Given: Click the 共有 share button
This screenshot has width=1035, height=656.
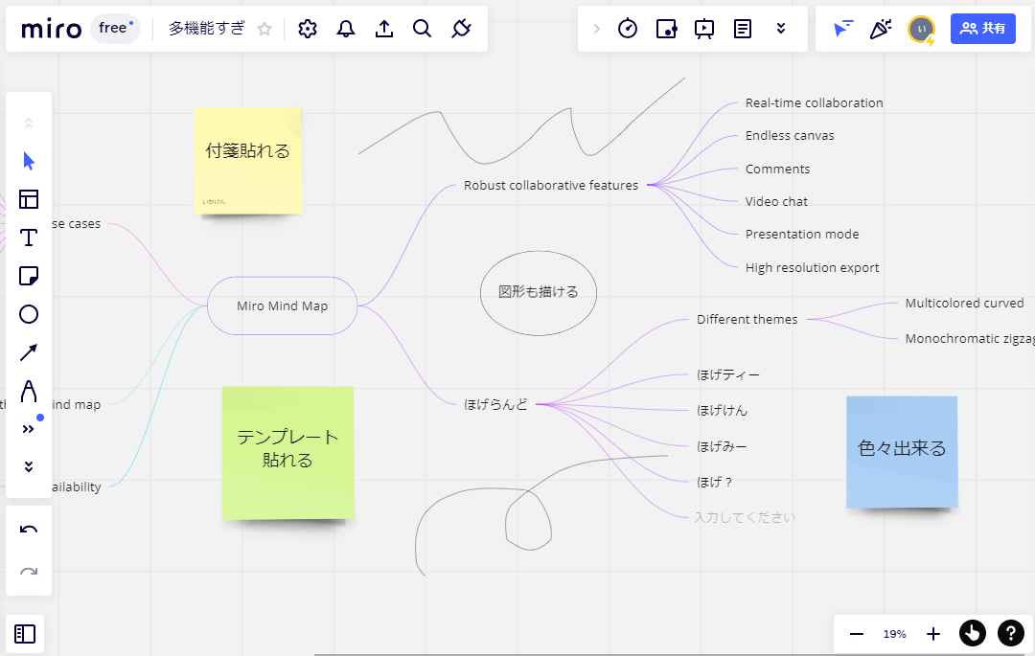Looking at the screenshot, I should [x=983, y=29].
